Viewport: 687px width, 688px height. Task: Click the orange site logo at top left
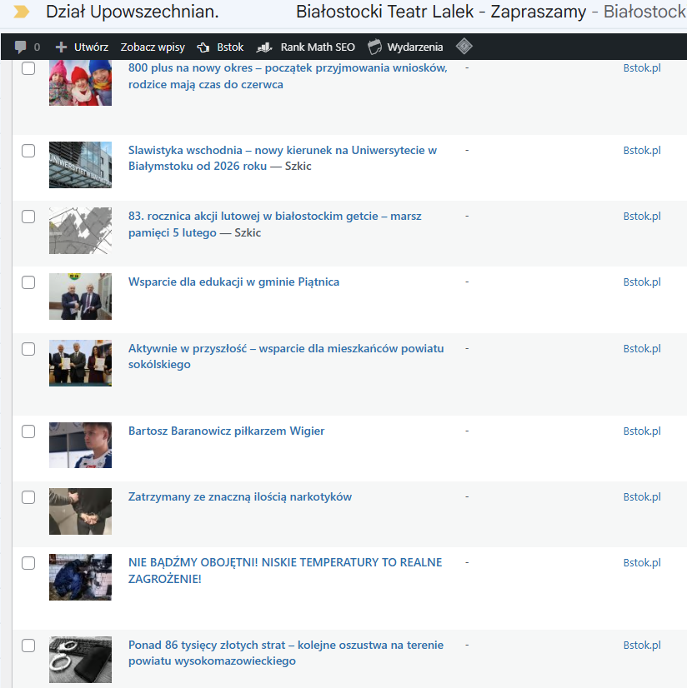(22, 13)
